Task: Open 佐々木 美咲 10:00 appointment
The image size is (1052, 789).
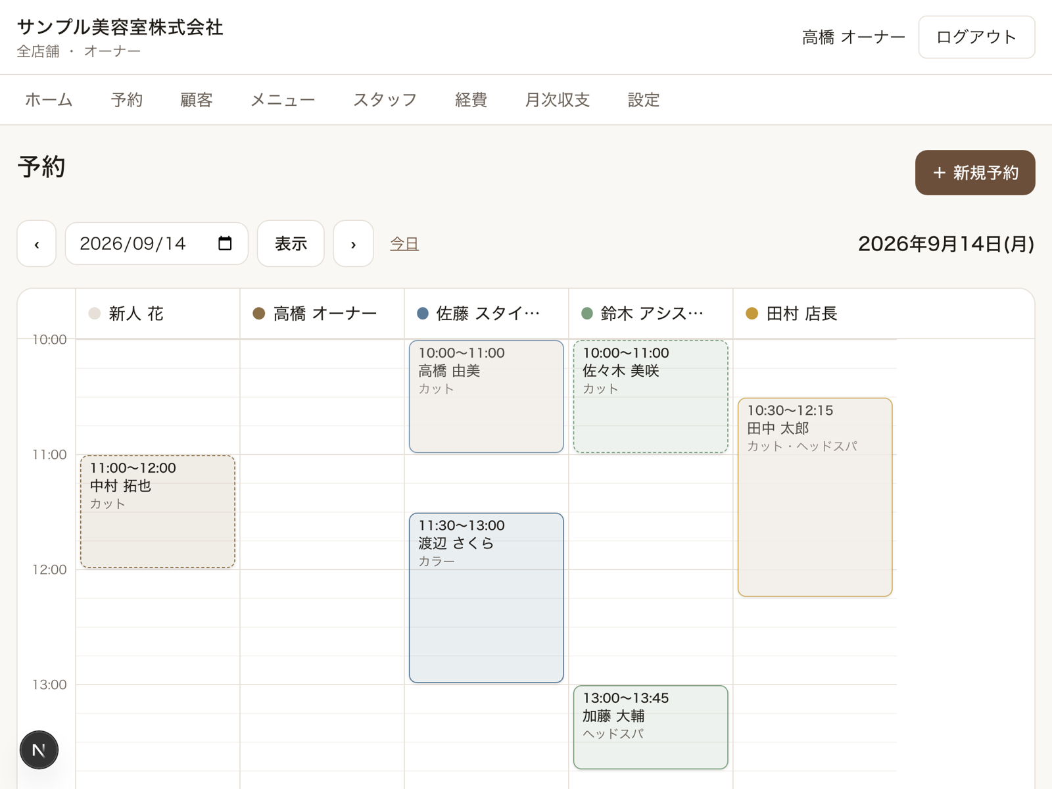Action: 651,396
